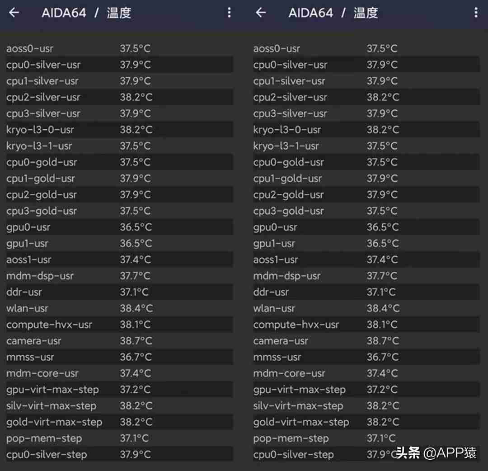Select cpu3-silver-usr row in right panel

tap(366, 113)
